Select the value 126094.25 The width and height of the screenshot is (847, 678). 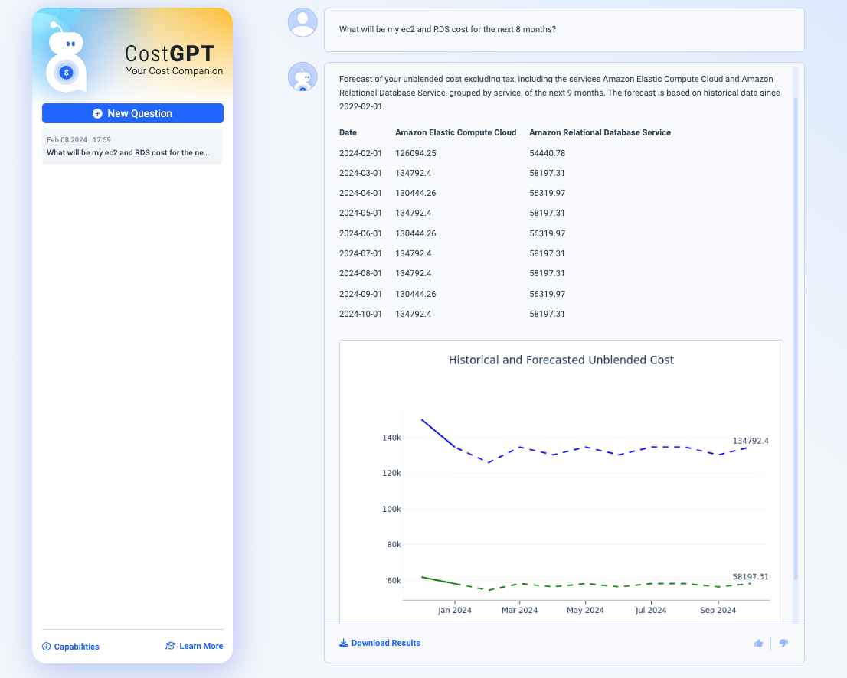[x=416, y=153]
